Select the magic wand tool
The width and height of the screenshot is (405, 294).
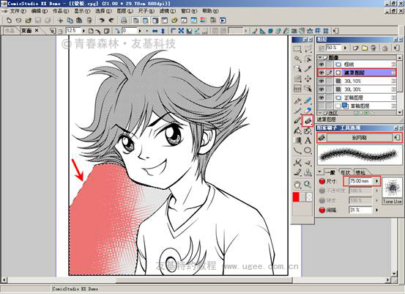(297, 59)
